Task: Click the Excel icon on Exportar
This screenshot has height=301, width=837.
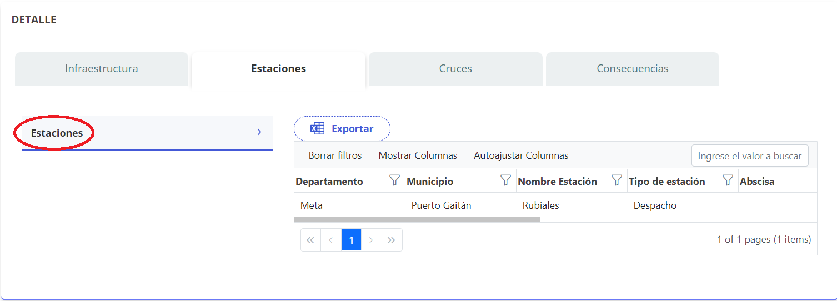Action: (x=317, y=129)
